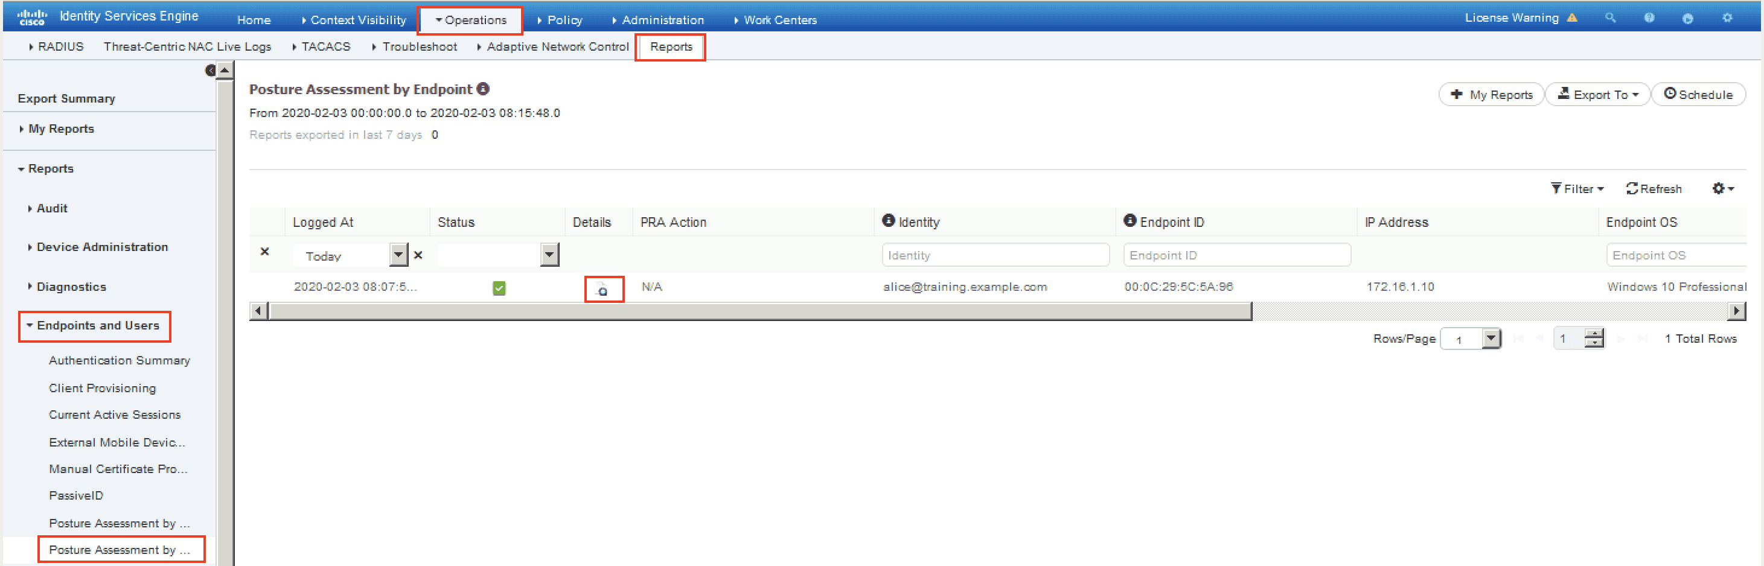The image size is (1764, 566).
Task: Go to last page of results
Action: tap(1641, 338)
